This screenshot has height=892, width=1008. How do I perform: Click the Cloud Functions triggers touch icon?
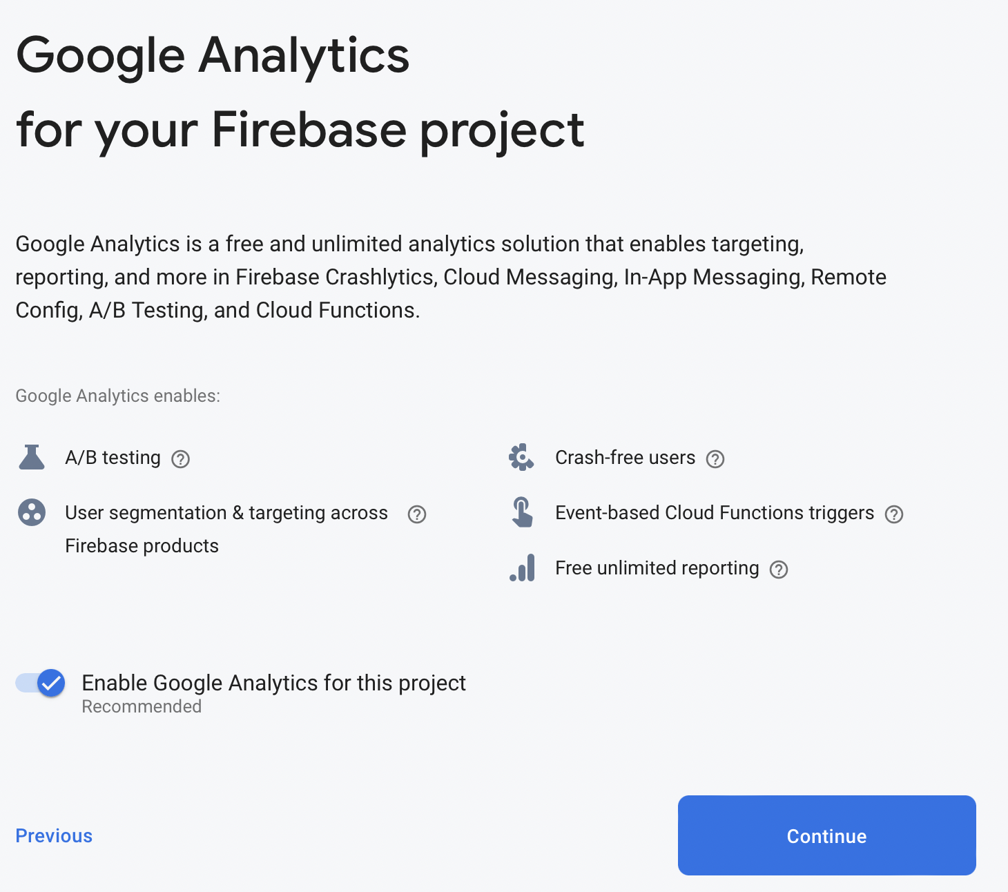(x=522, y=513)
